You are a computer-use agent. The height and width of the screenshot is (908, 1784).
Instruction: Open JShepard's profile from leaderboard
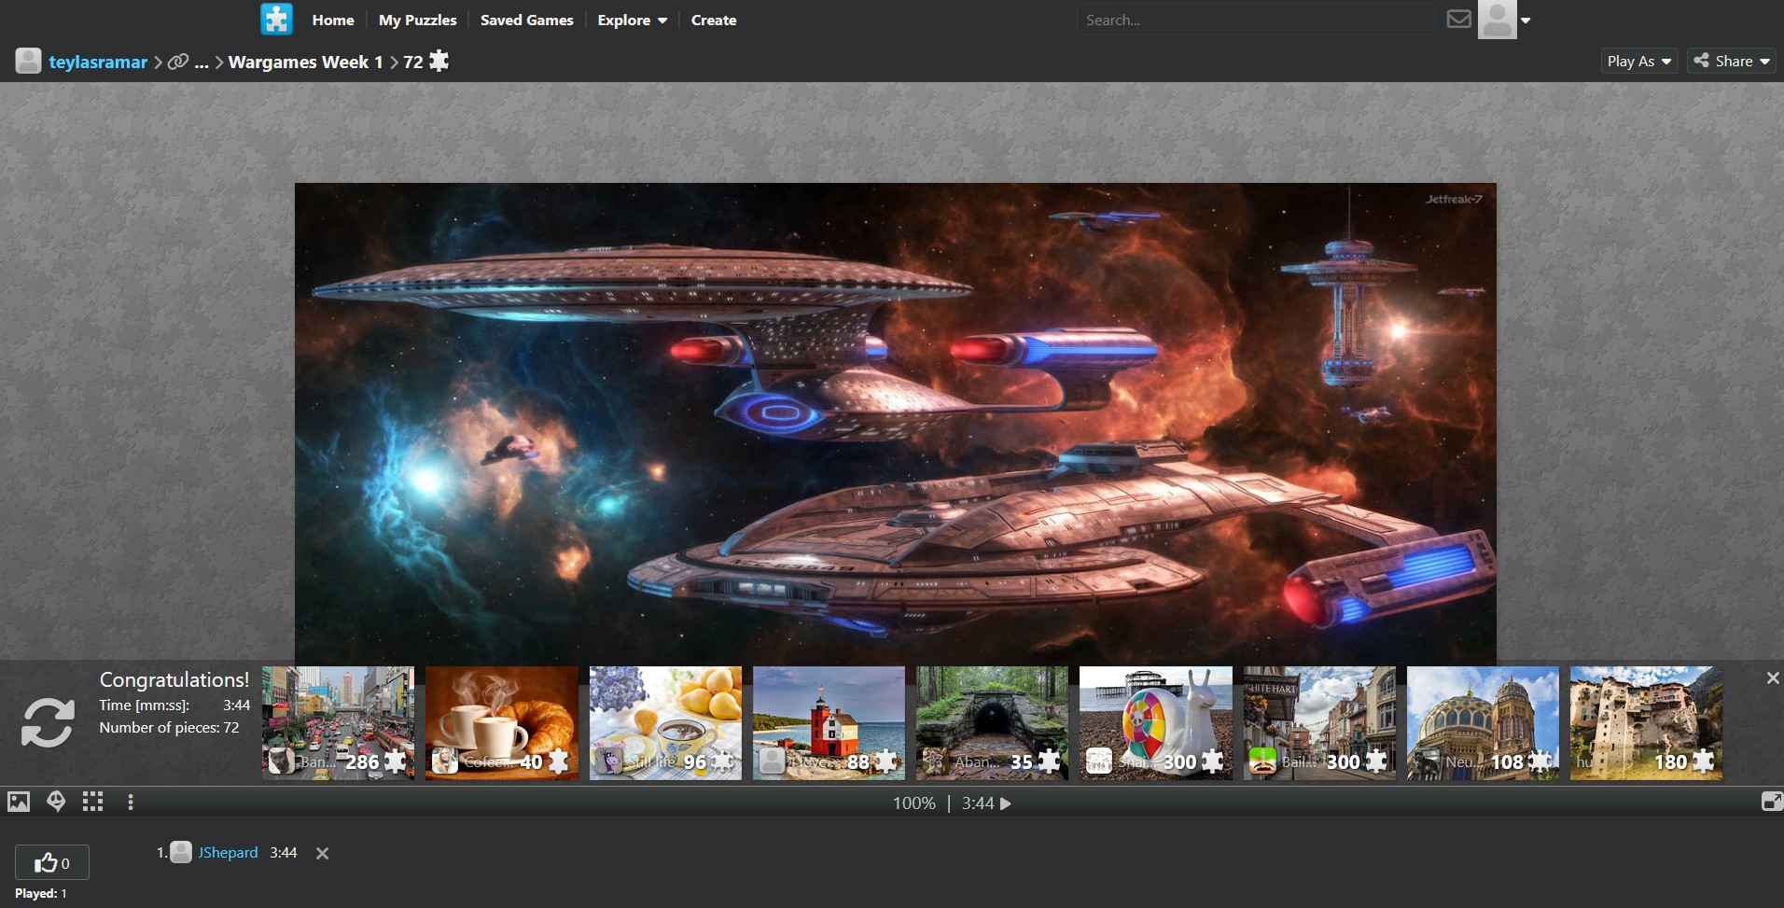(228, 853)
